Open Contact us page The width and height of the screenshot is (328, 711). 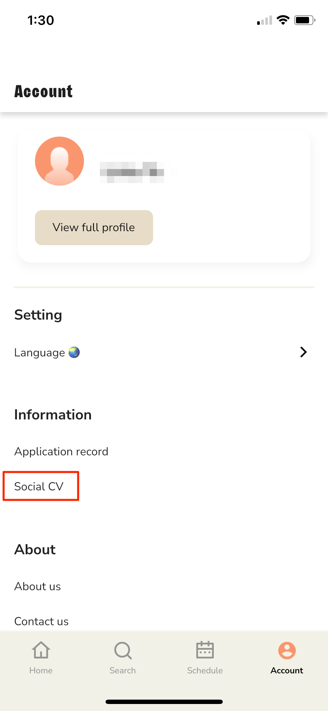click(41, 621)
